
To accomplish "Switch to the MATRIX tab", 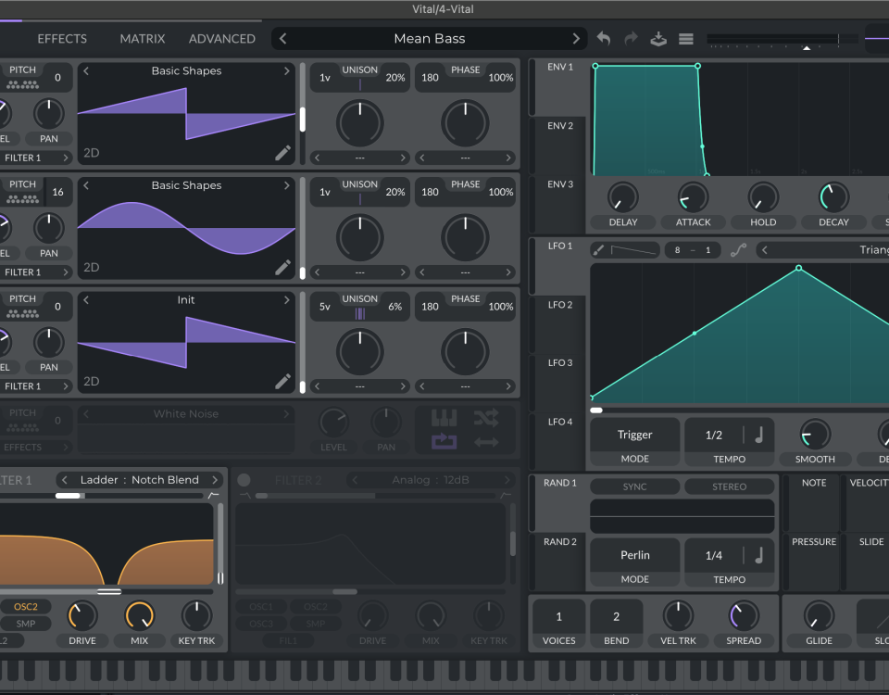I will point(143,39).
